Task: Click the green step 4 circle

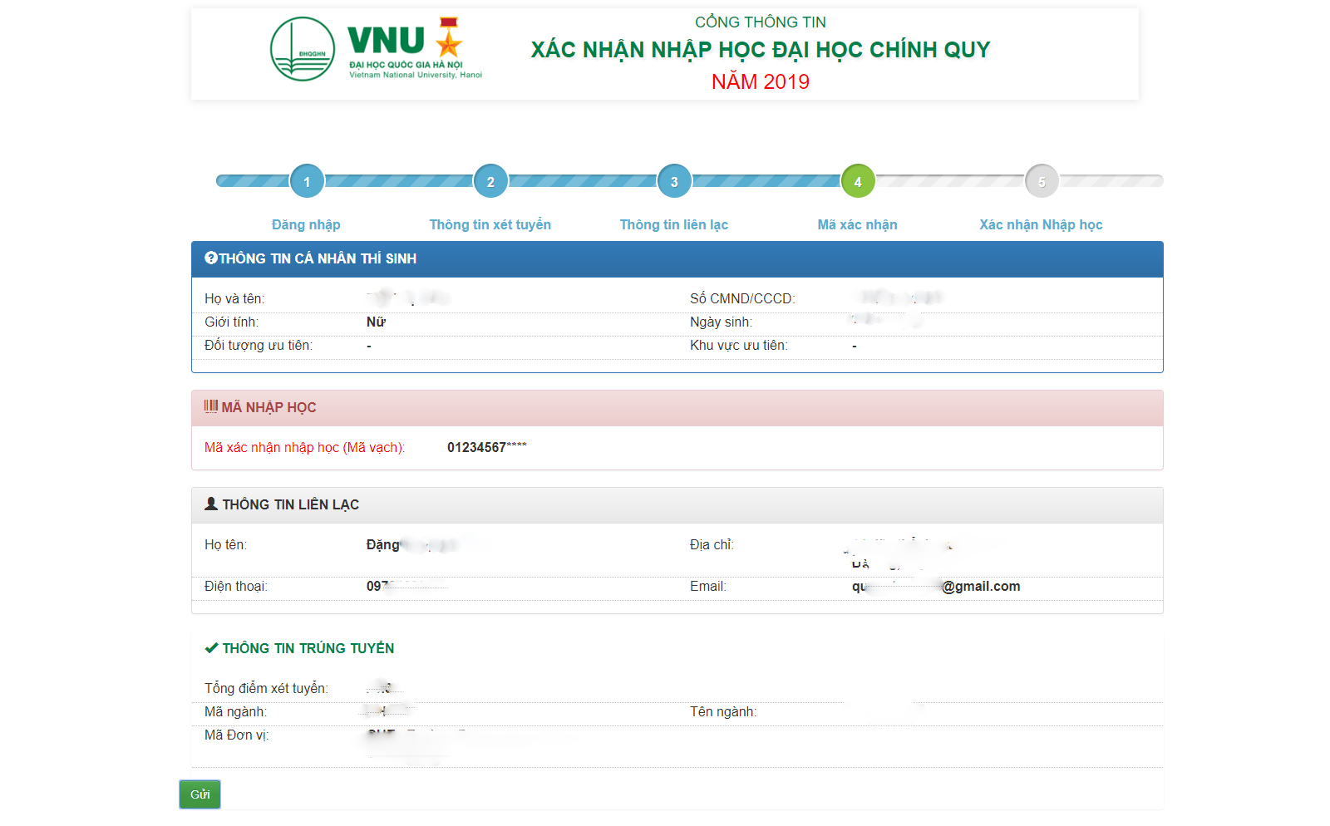Action: [x=858, y=181]
